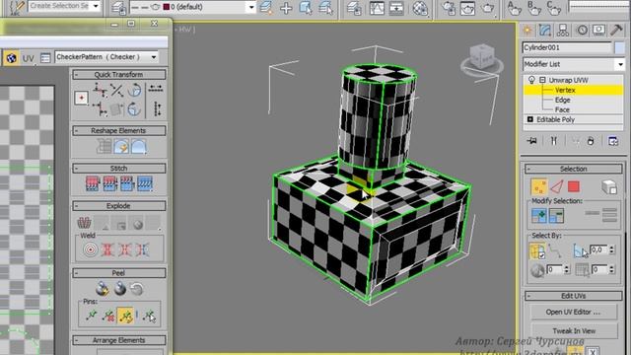This screenshot has width=631, height=355.
Task: Click Relax Custom icon in Reshape Elements
Action: [x=138, y=147]
